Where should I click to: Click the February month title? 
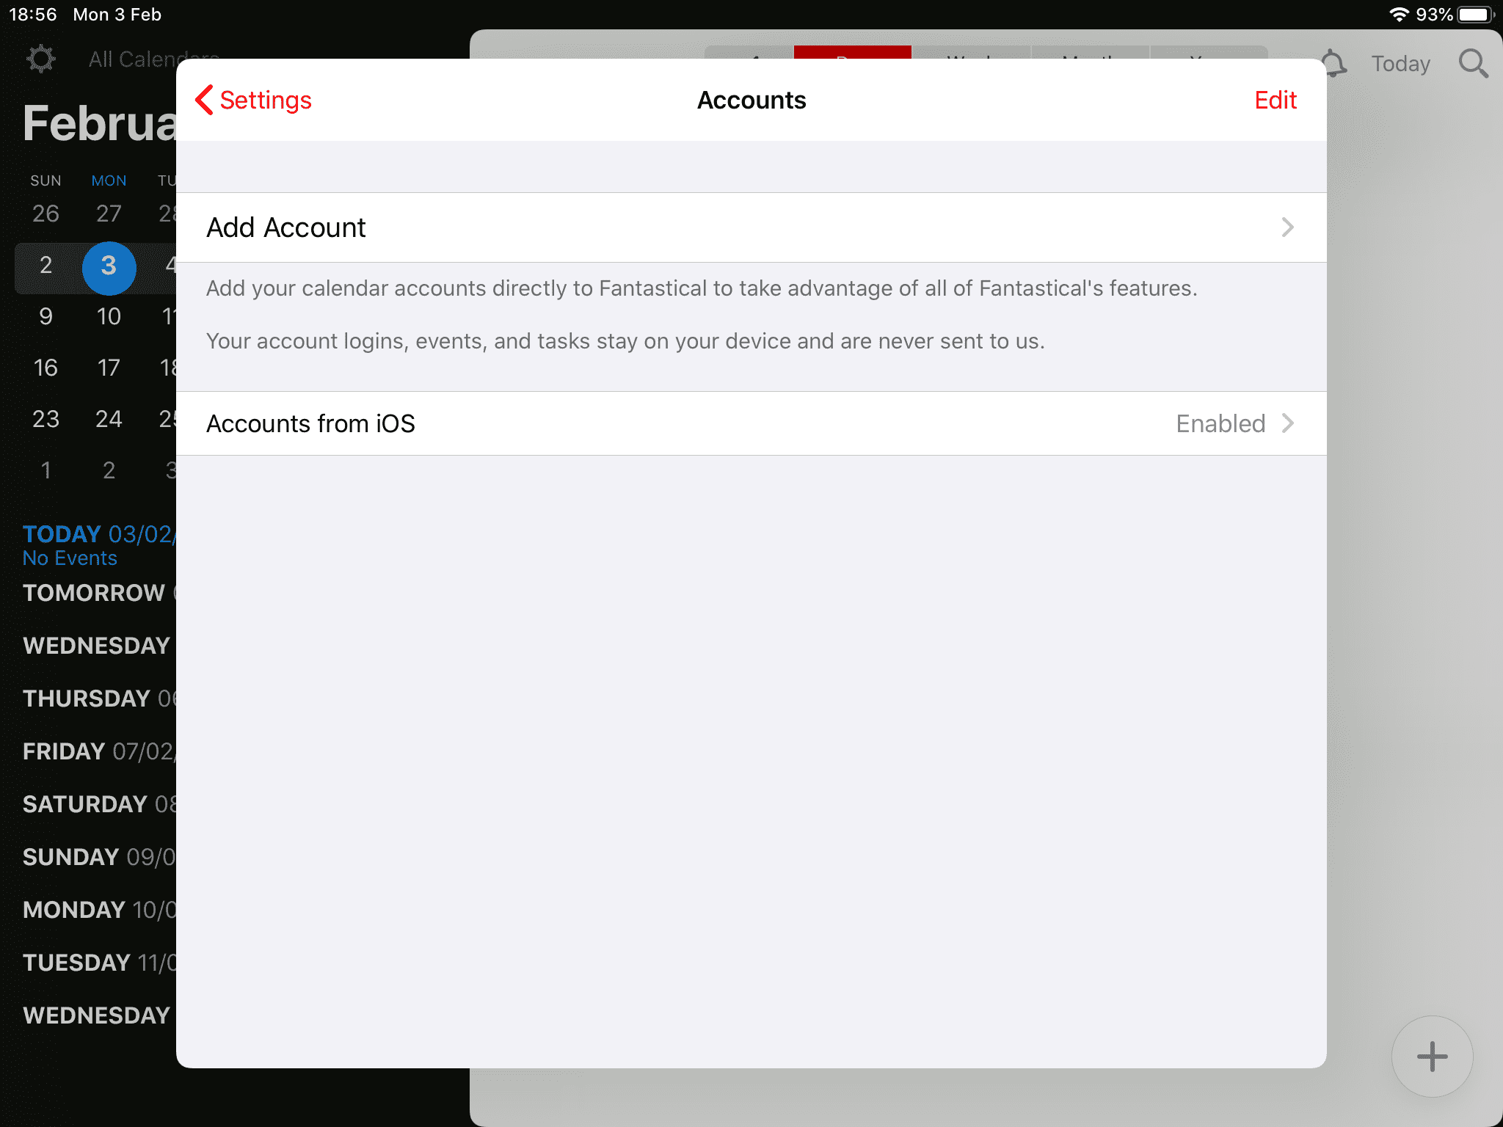click(x=99, y=123)
